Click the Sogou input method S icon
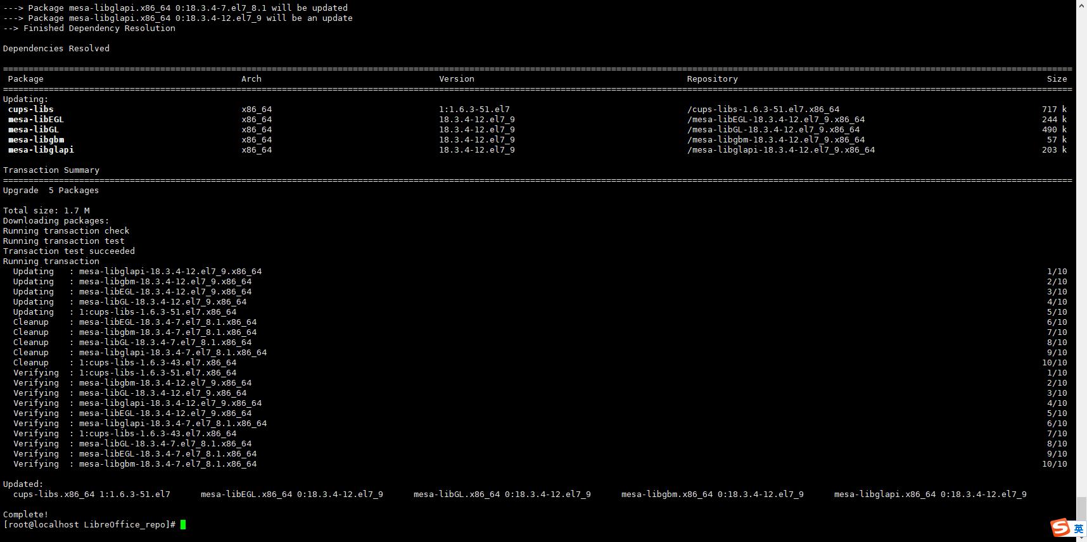The image size is (1087, 542). [1060, 527]
